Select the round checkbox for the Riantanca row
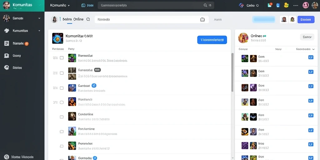The height and width of the screenshot is (160, 320). coord(62,102)
